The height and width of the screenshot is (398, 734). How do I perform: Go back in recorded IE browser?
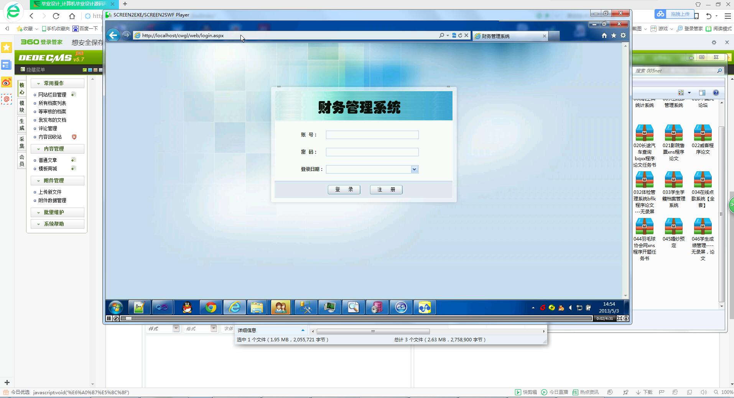tap(113, 35)
